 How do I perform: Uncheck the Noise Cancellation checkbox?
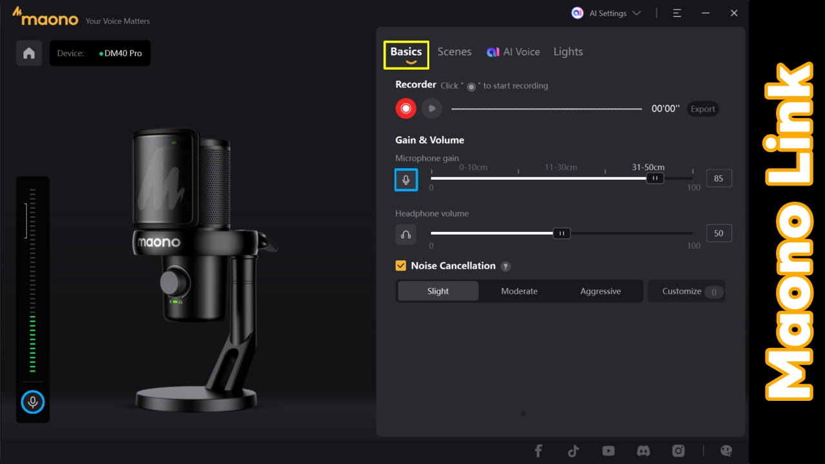[401, 266]
